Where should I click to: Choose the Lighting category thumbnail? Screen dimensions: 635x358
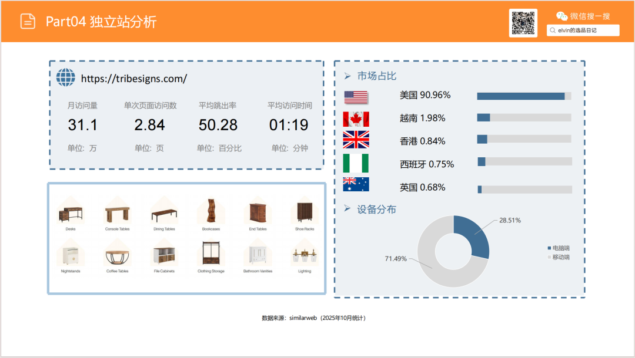305,257
